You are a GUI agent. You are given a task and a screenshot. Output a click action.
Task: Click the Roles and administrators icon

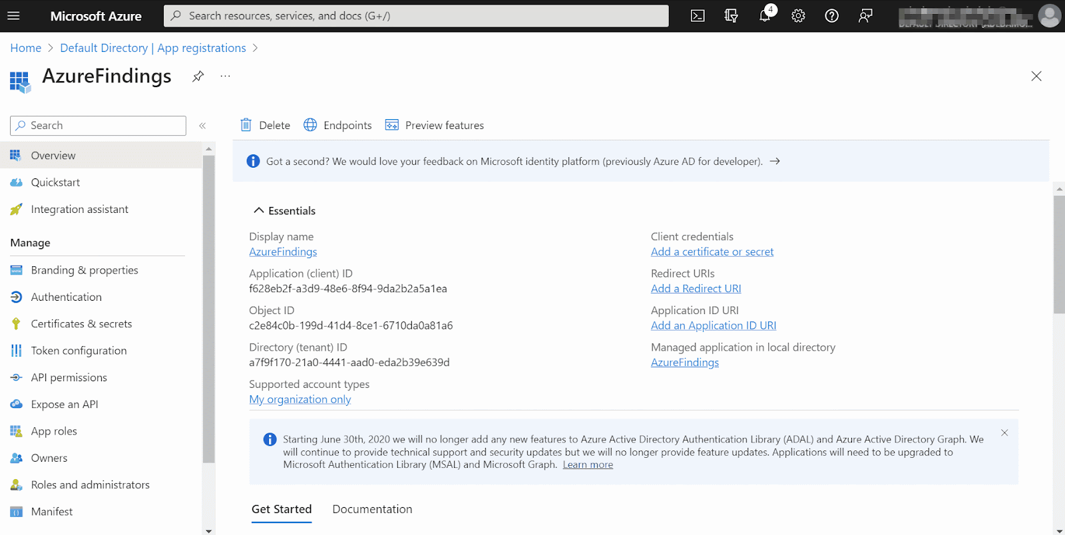point(16,484)
